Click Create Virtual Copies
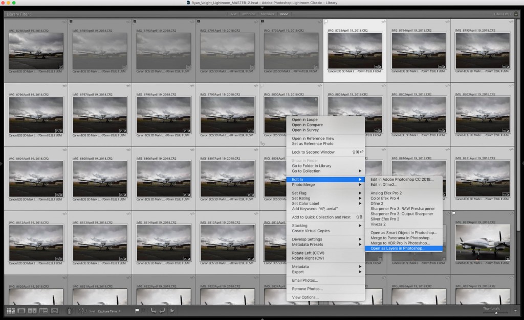Screen dimensions: 524x320 325,231
